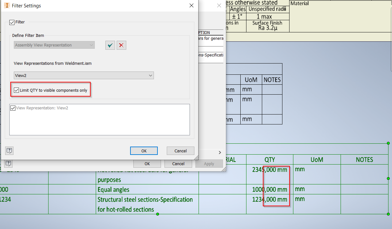Cancel the Filter Settings dialog
Screen dimensions: 392x229
pos(180,151)
